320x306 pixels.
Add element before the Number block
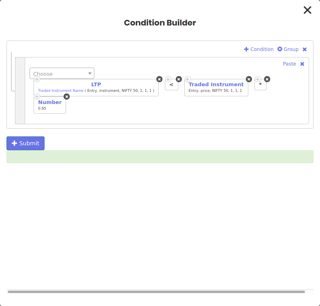(37, 96)
